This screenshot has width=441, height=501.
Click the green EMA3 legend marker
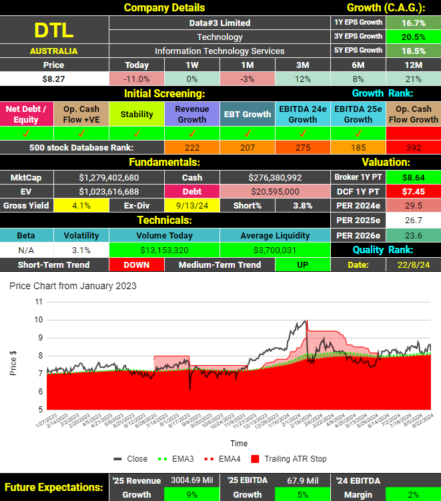pos(163,459)
